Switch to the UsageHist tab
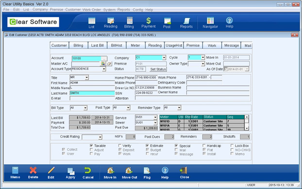302x189 pixels. coord(174,45)
